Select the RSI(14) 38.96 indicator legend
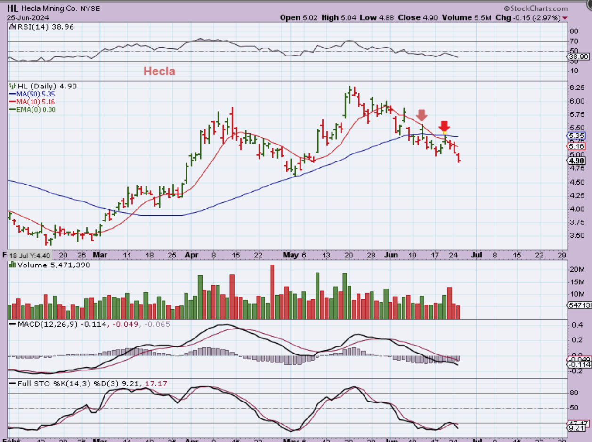592x442 pixels. (42, 27)
